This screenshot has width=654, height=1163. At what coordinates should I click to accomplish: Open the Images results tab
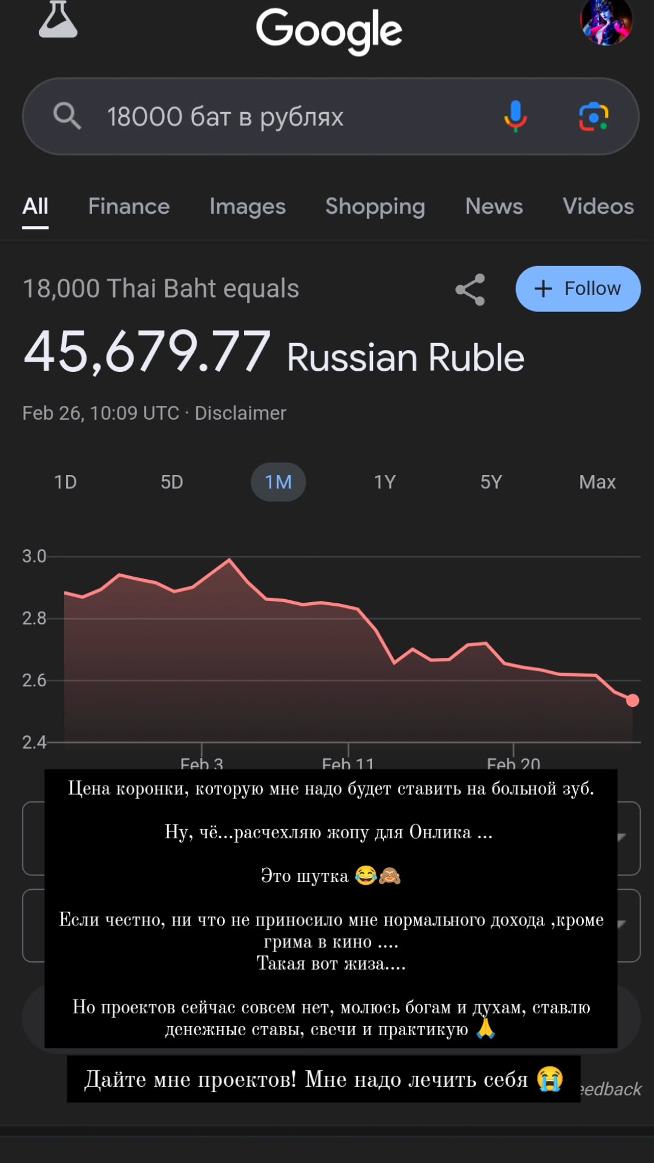click(x=248, y=207)
